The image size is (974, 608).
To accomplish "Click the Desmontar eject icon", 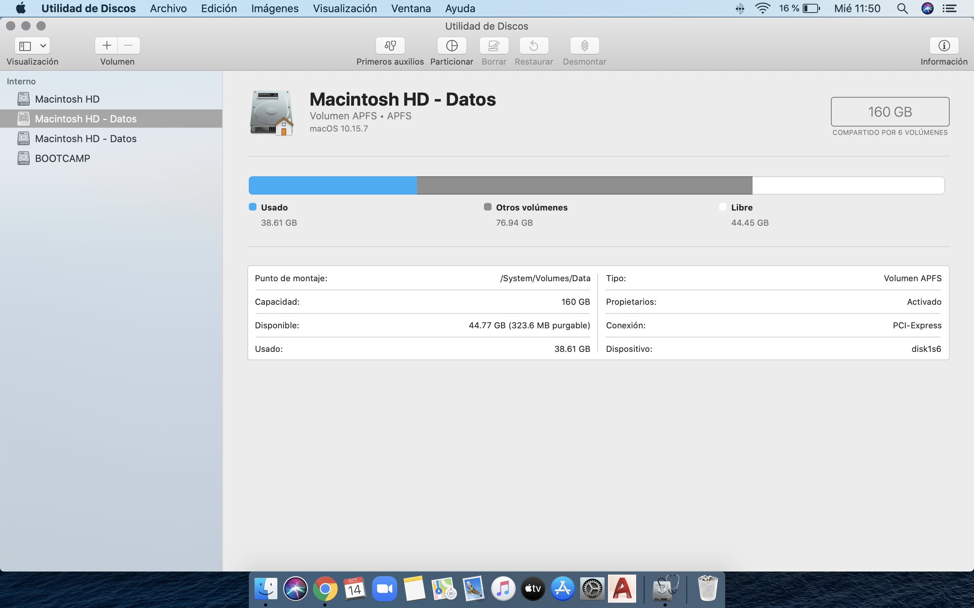I will (x=584, y=46).
